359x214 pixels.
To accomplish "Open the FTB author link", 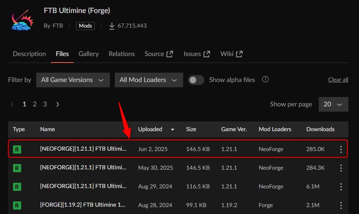I will click(58, 26).
